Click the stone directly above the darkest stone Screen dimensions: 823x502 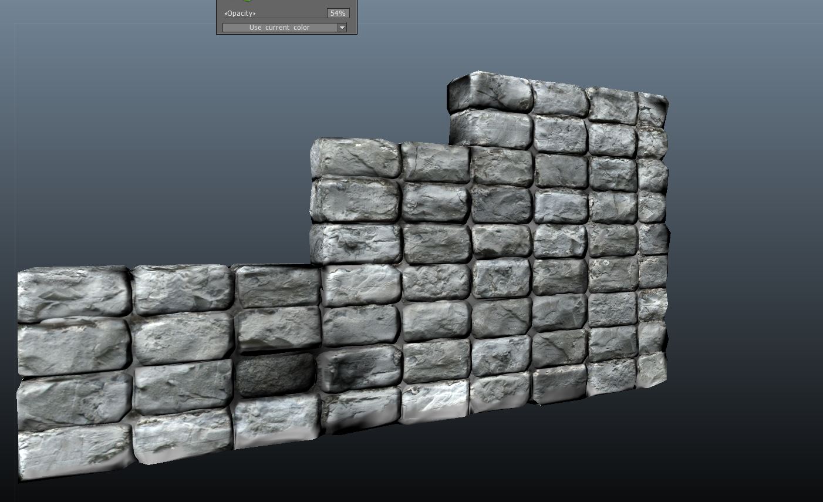tap(278, 329)
